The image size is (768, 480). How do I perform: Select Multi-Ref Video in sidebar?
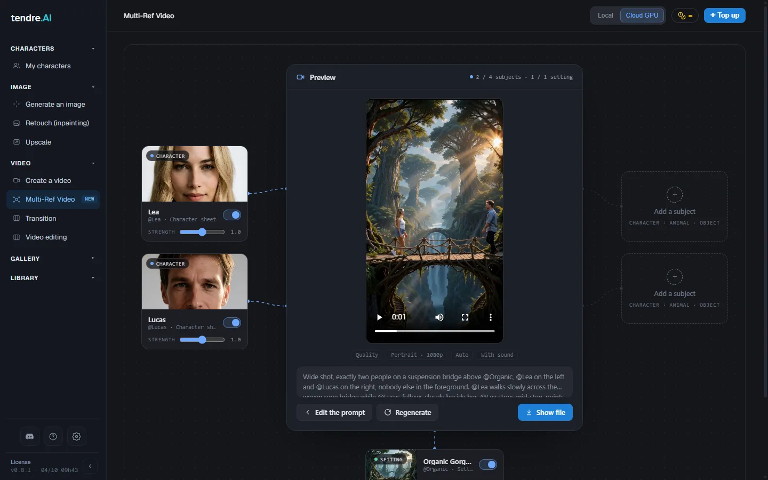click(53, 199)
